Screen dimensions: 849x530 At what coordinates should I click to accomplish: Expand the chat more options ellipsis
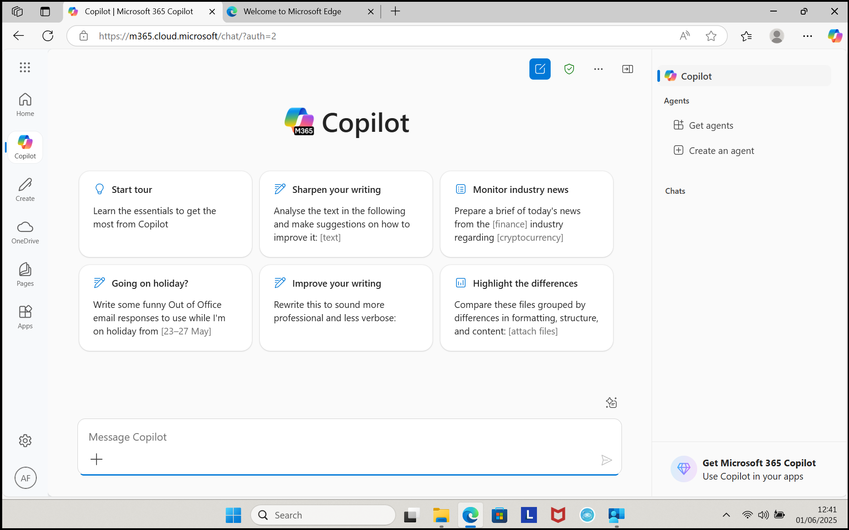coord(598,69)
